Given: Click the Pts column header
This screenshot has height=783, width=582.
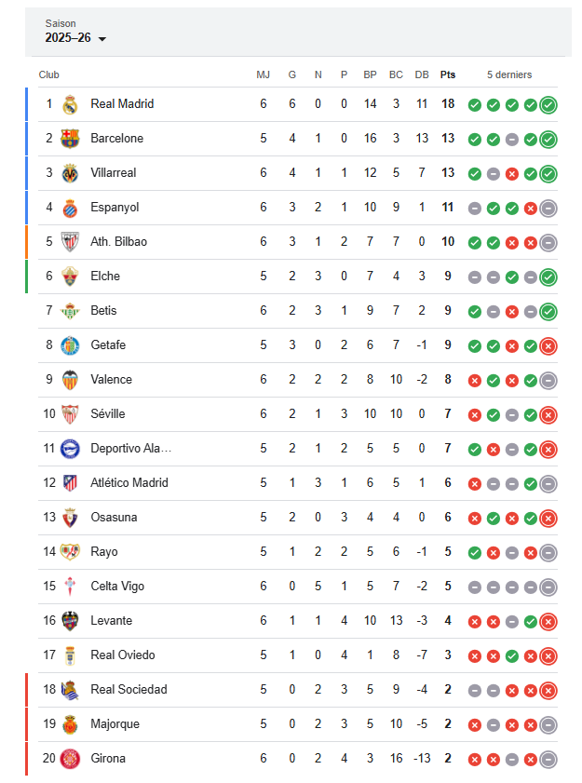Looking at the screenshot, I should pos(448,74).
